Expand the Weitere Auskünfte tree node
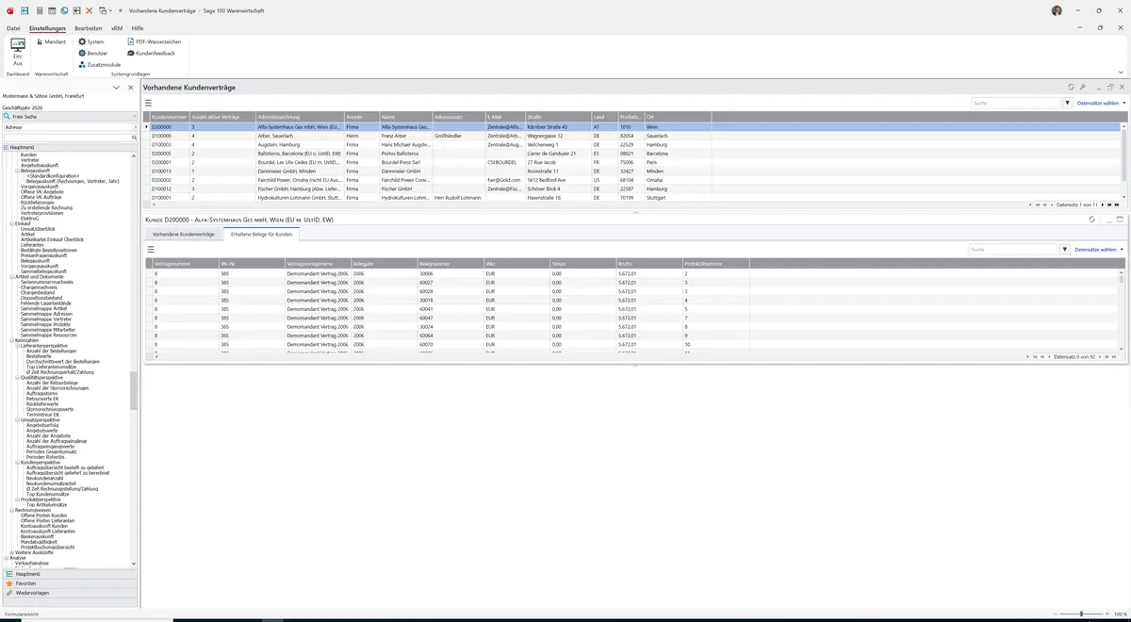 tap(11, 552)
